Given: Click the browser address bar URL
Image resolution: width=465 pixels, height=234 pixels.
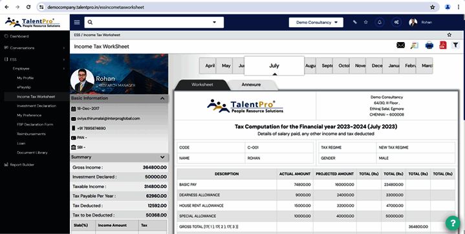Looking at the screenshot, I should pos(96,7).
